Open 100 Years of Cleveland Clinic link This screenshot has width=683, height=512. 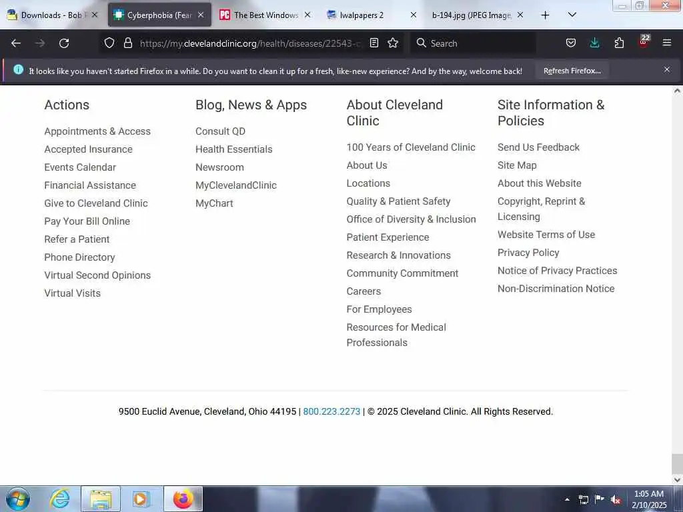pos(411,147)
